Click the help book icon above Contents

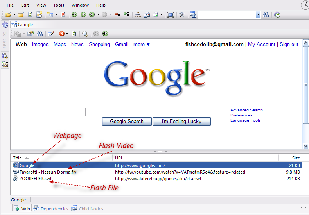[5, 25]
